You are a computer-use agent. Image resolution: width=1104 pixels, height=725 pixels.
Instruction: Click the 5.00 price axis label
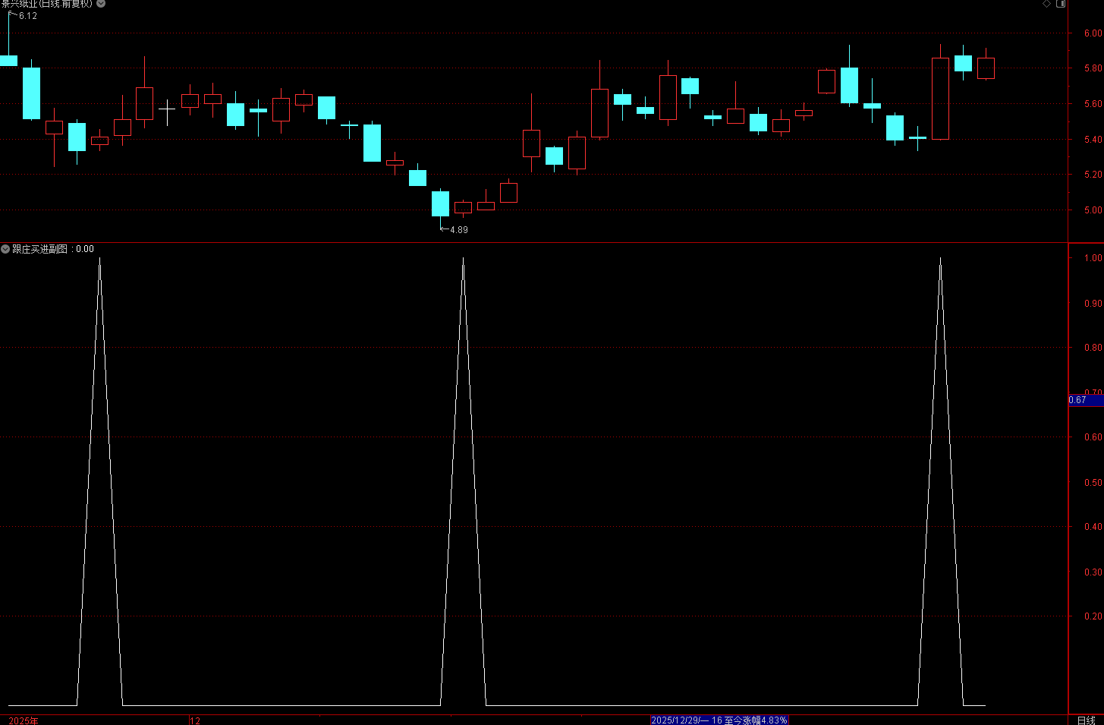pos(1093,210)
